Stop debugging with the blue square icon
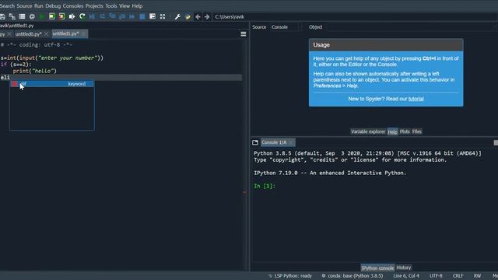This screenshot has height=280, width=498. (142, 16)
